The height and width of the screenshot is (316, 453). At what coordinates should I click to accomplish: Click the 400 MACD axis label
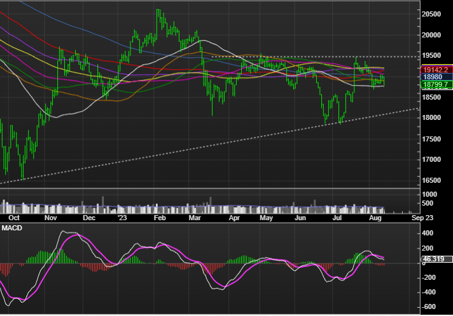coord(428,234)
